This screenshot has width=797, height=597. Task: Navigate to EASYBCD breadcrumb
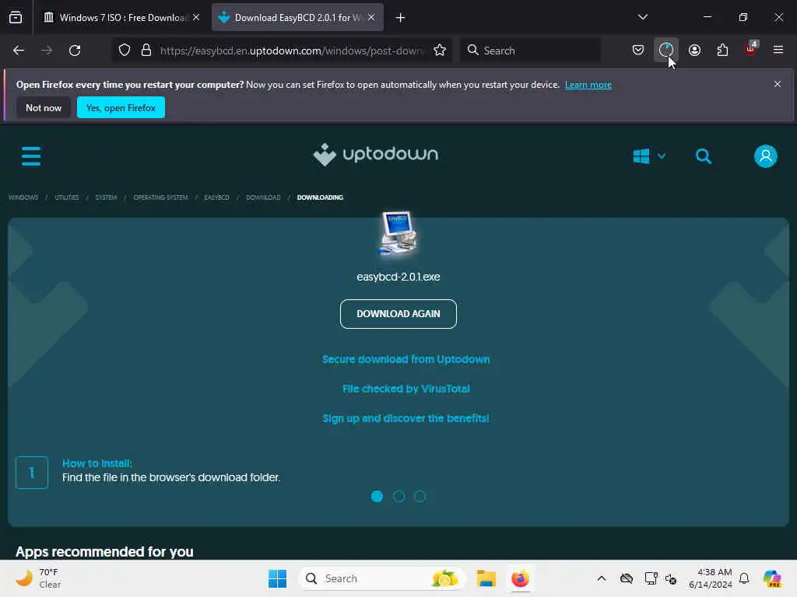(x=217, y=197)
